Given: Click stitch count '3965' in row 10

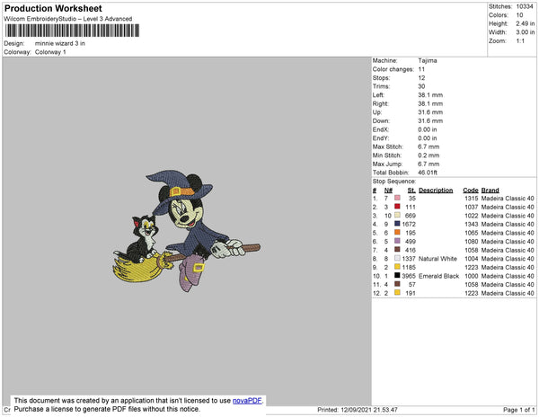Looking at the screenshot, I should tap(409, 276).
